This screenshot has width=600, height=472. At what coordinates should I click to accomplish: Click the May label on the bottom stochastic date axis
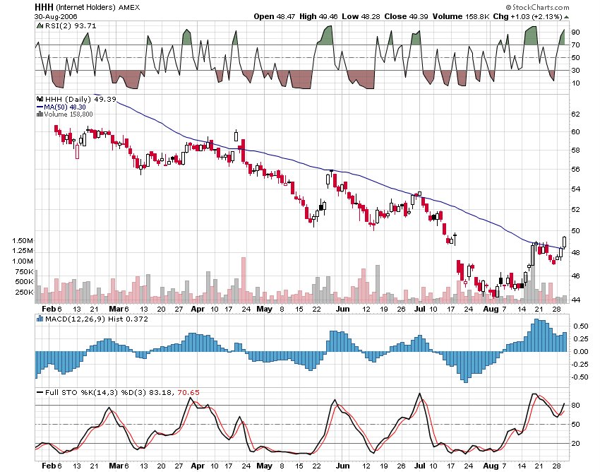point(264,466)
